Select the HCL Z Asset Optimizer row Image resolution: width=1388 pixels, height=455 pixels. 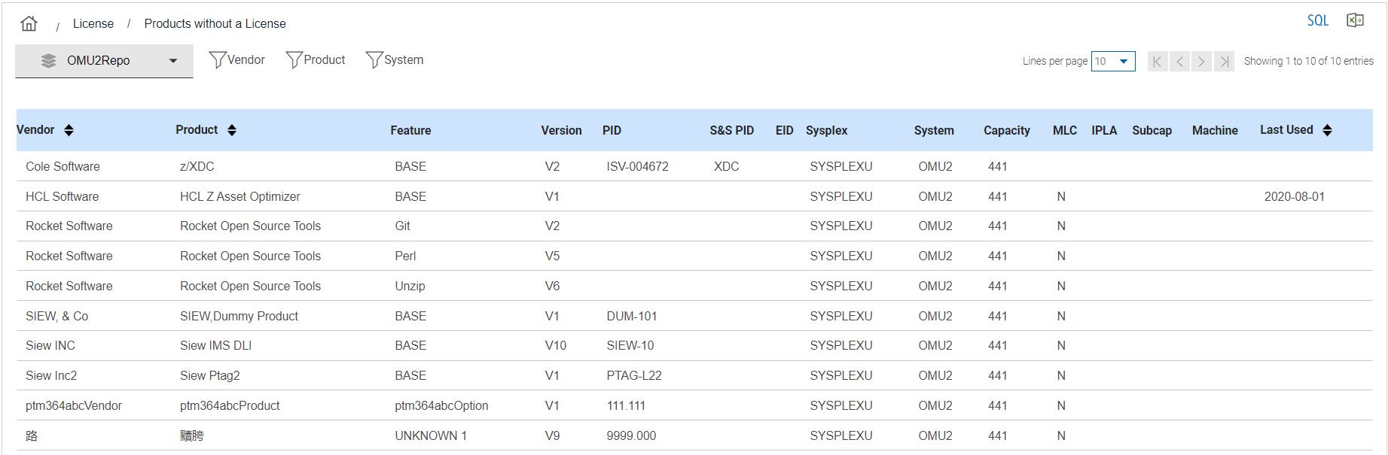[239, 196]
